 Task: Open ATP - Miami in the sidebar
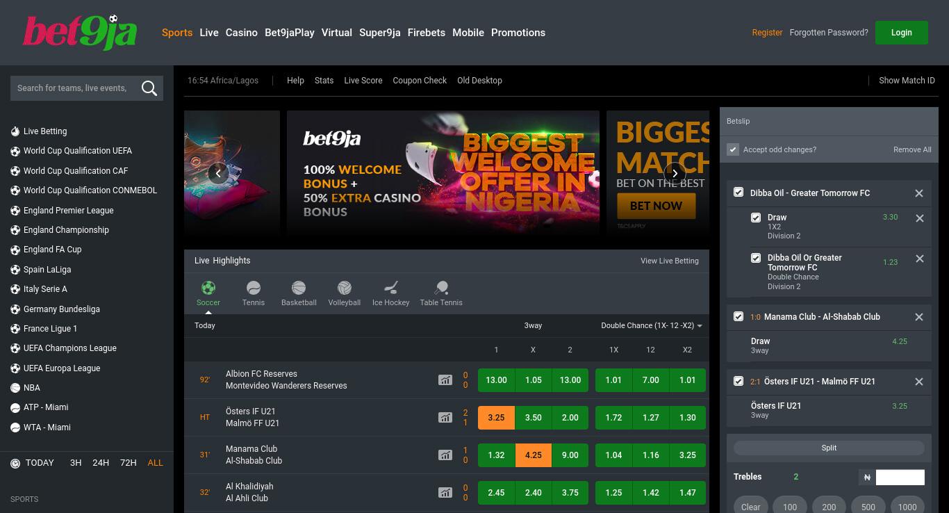pyautogui.click(x=46, y=407)
